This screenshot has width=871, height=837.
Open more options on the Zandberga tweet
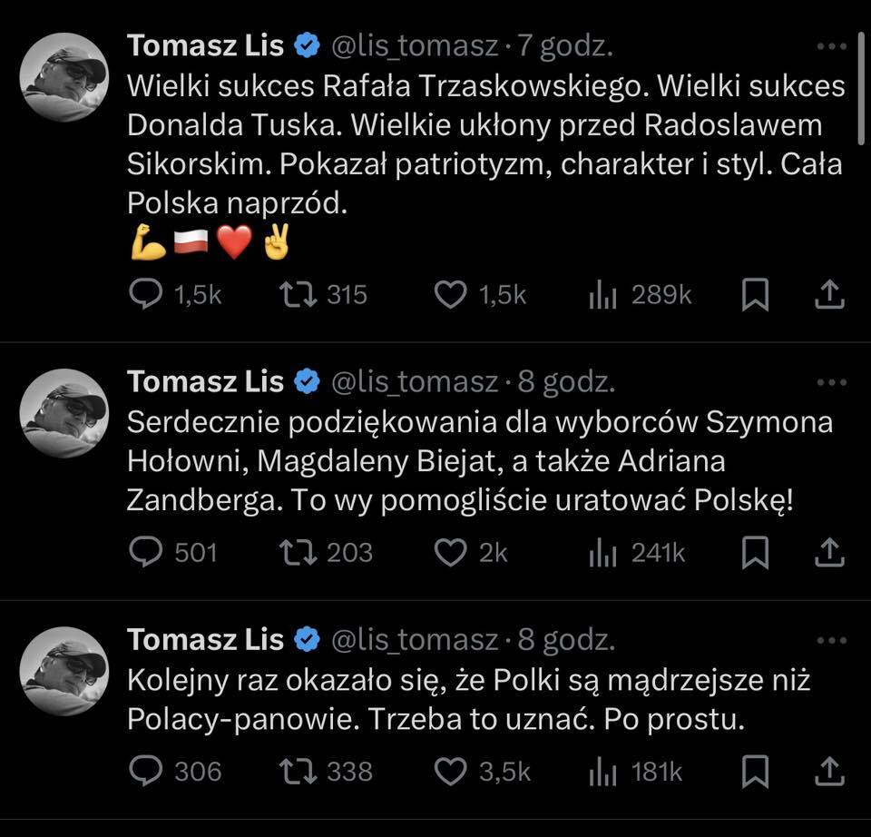point(831,382)
